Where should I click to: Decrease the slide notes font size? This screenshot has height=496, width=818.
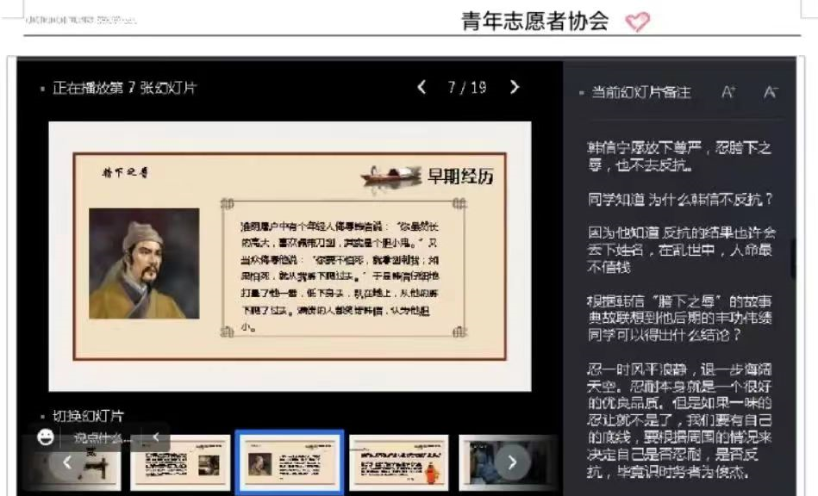coord(771,92)
